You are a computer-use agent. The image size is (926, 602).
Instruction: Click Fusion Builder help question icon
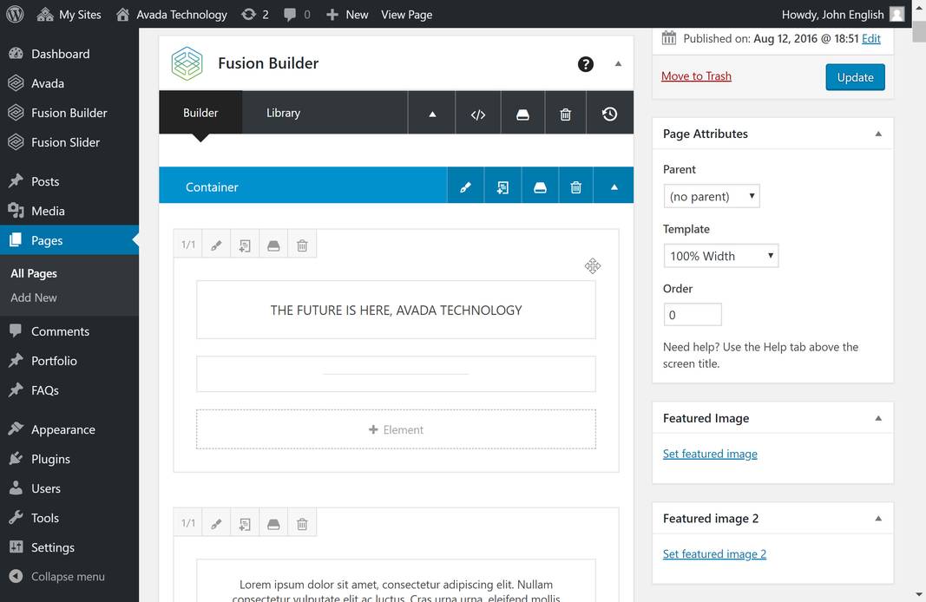(585, 63)
